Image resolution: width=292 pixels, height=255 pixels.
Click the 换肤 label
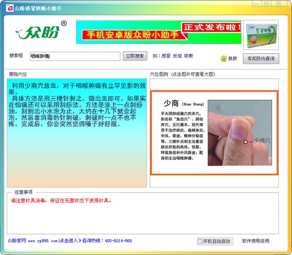pos(233,59)
